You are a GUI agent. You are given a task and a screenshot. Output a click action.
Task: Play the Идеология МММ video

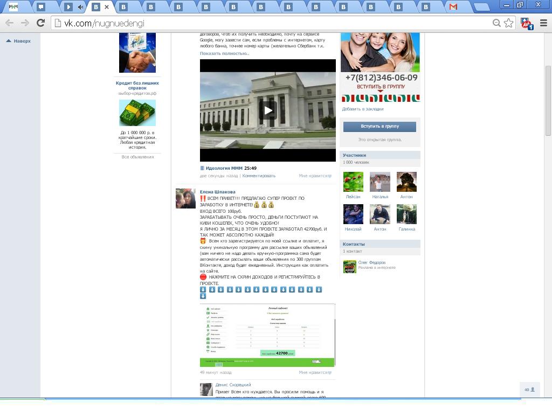point(268,110)
